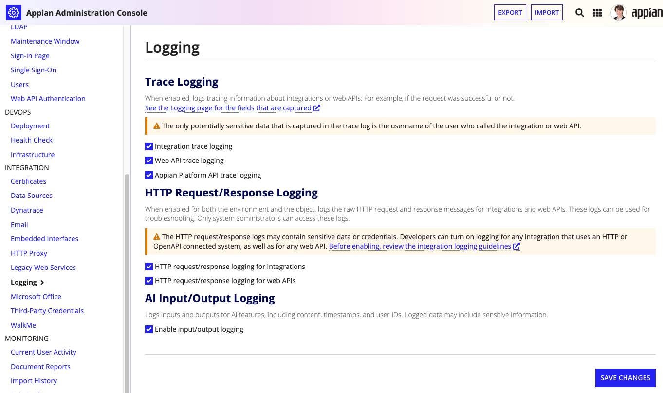663x393 pixels.
Task: Open the Deployment page
Action: [30, 126]
